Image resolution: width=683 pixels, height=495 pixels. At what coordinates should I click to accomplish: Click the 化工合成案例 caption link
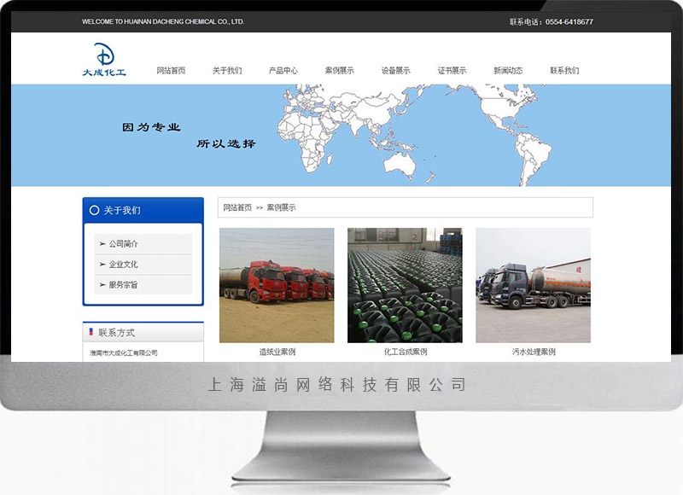[405, 352]
